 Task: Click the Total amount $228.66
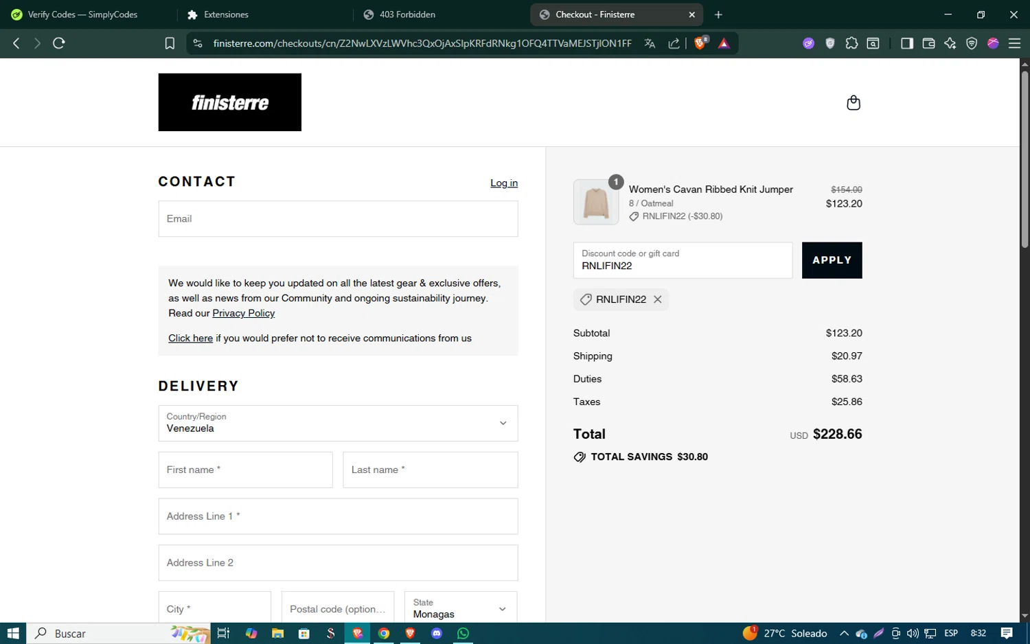coord(837,434)
